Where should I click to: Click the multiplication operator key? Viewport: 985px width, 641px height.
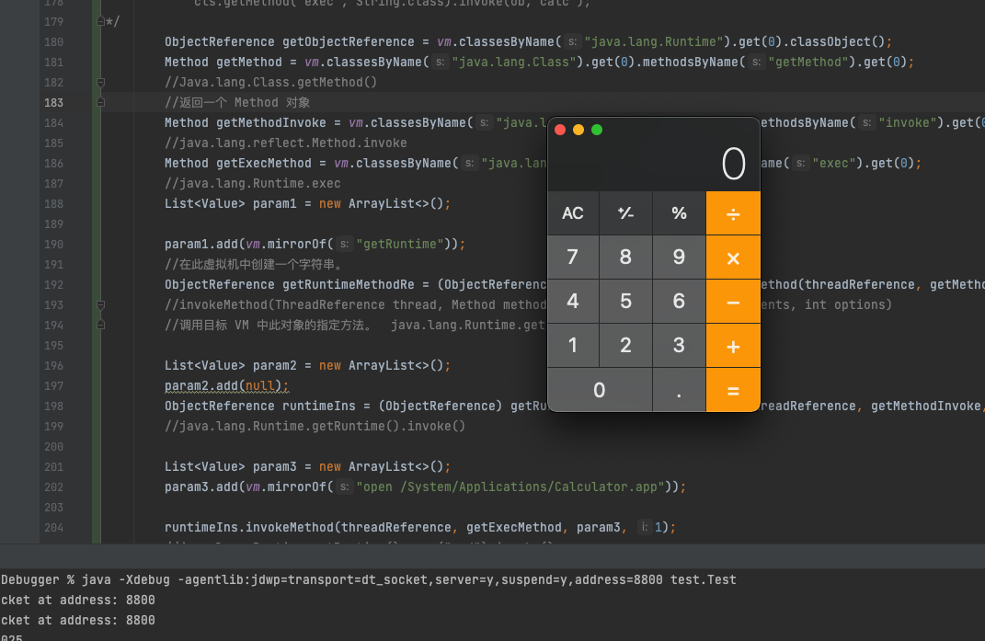[x=733, y=258]
